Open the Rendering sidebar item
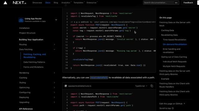The image size is (199, 111). 24,73
